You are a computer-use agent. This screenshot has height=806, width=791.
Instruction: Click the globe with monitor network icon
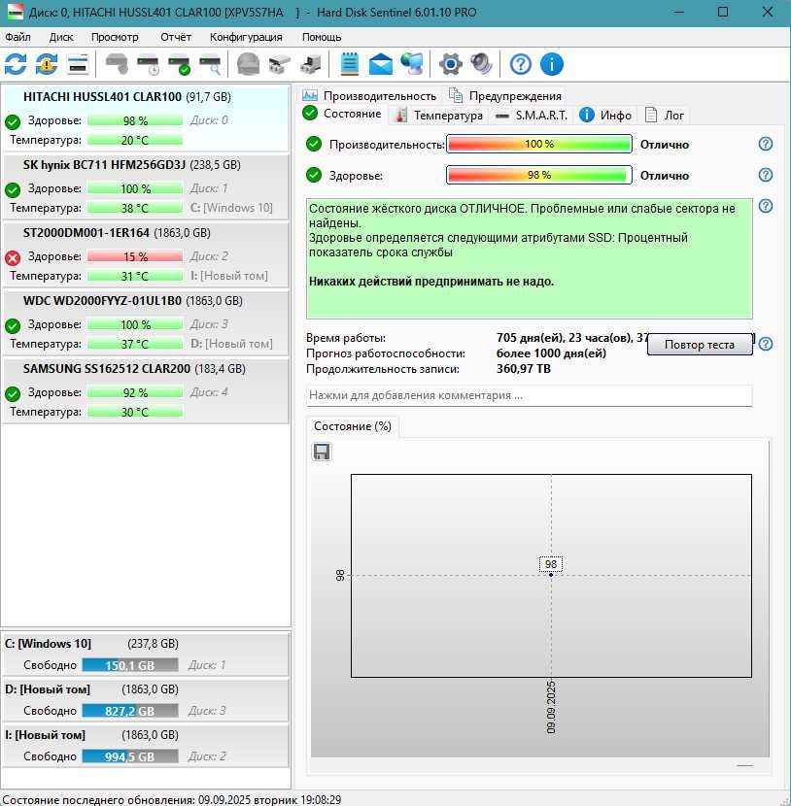[x=412, y=64]
